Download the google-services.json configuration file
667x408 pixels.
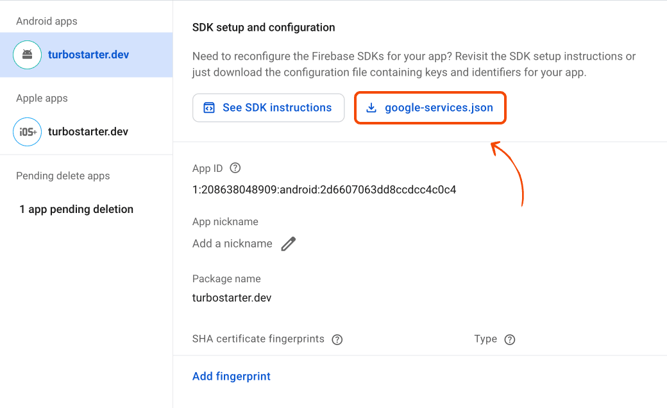(x=430, y=108)
